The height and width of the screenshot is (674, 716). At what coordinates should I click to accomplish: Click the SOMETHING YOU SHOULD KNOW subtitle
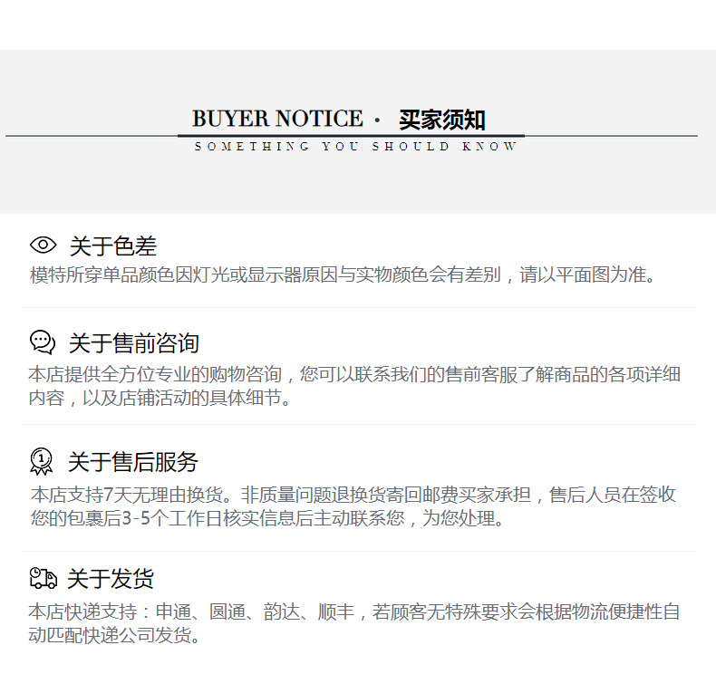pos(355,147)
